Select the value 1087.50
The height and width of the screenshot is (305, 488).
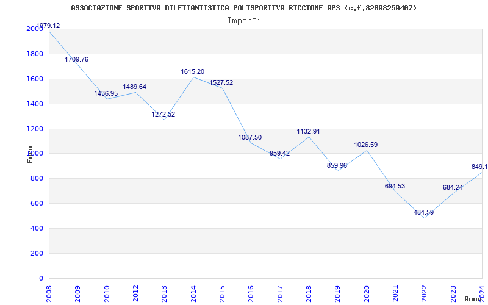pos(250,138)
